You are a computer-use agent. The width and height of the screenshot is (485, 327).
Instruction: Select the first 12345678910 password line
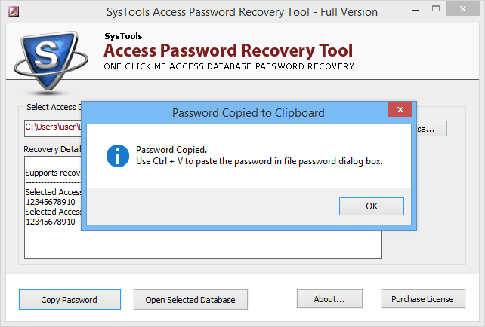(51, 202)
